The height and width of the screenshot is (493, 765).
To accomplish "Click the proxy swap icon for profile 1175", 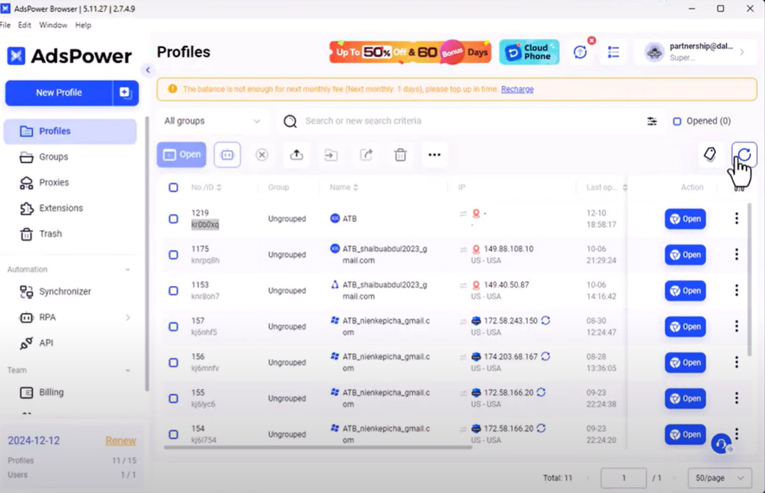I will coord(463,249).
